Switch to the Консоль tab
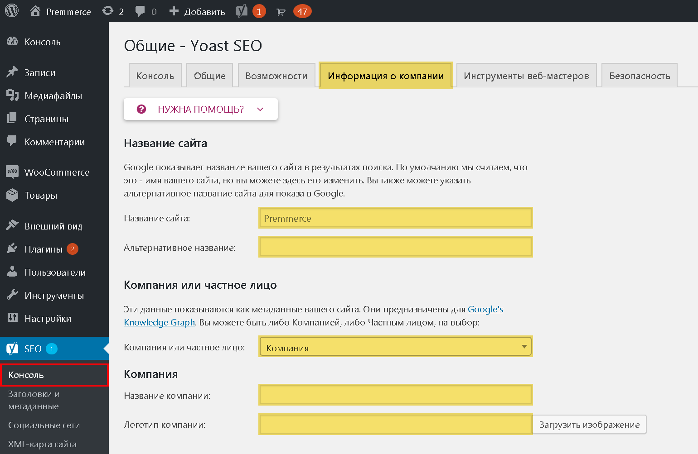 tap(155, 76)
